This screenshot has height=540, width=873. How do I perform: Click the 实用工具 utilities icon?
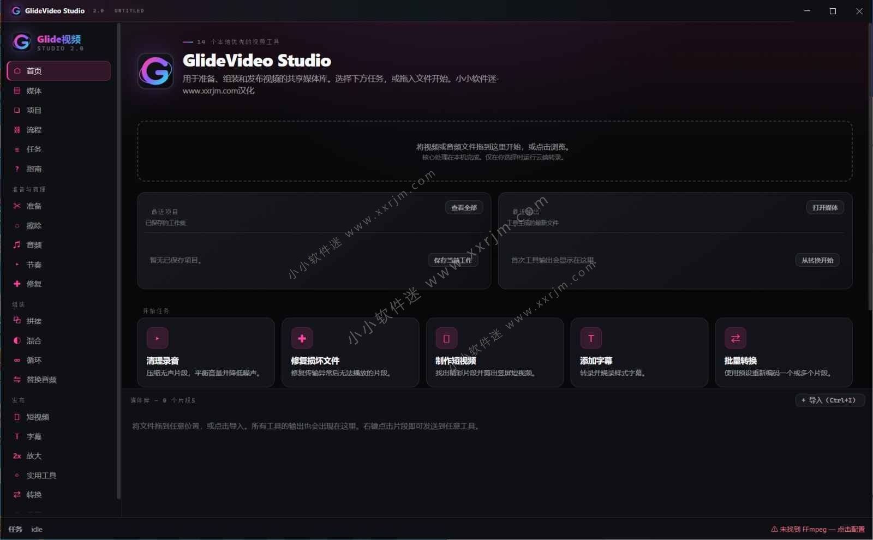pos(17,475)
